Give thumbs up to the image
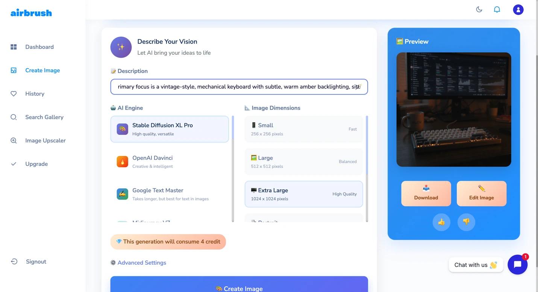 [441, 222]
